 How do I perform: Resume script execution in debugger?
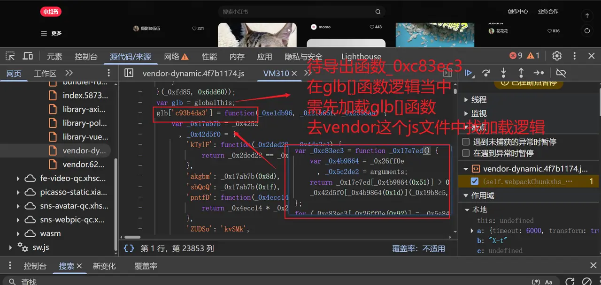tap(469, 73)
